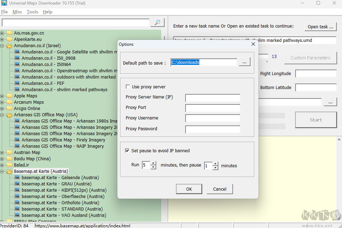Click the search magnifier icon
The image size is (342, 228).
tap(157, 22)
